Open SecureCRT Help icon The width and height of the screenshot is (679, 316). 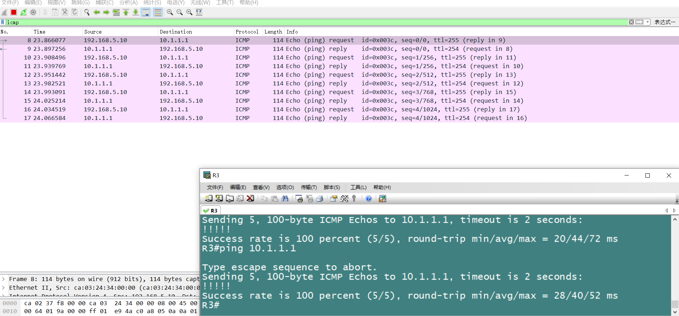point(369,199)
